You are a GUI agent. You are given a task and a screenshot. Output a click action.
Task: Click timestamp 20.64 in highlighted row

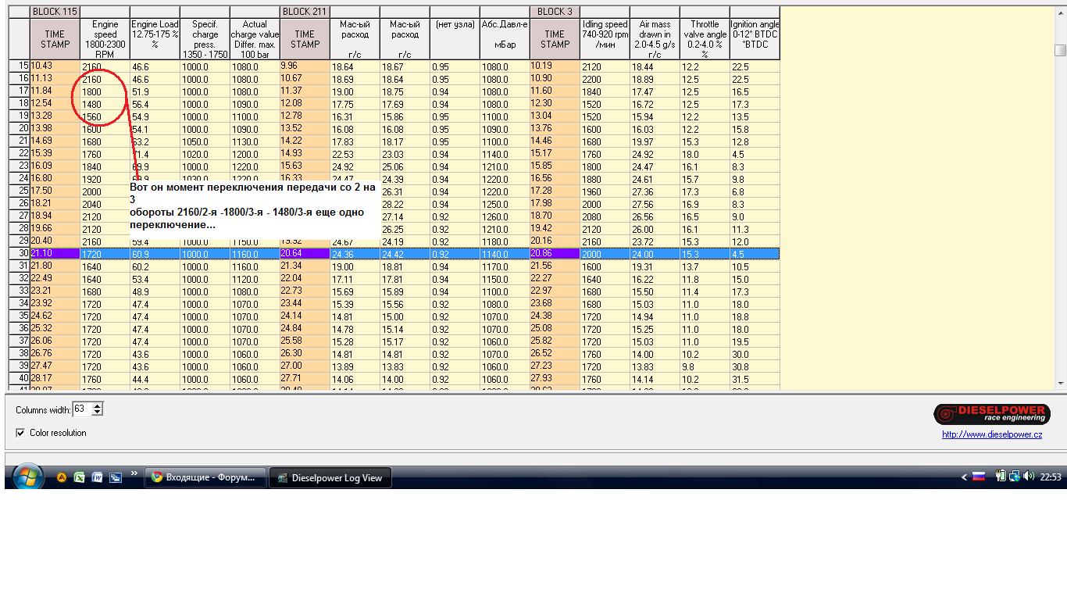[305, 254]
